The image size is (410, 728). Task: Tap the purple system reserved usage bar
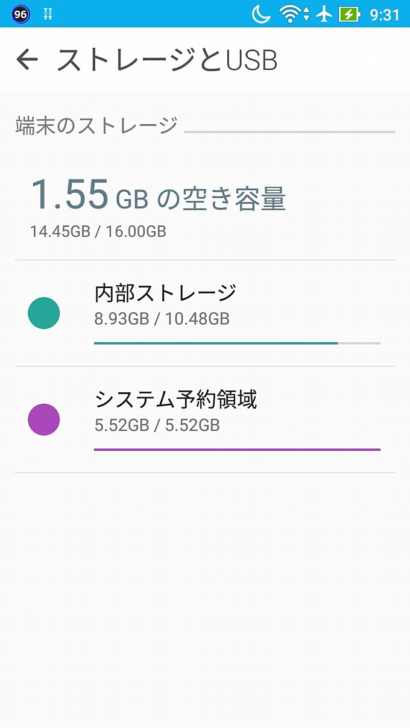point(237,449)
